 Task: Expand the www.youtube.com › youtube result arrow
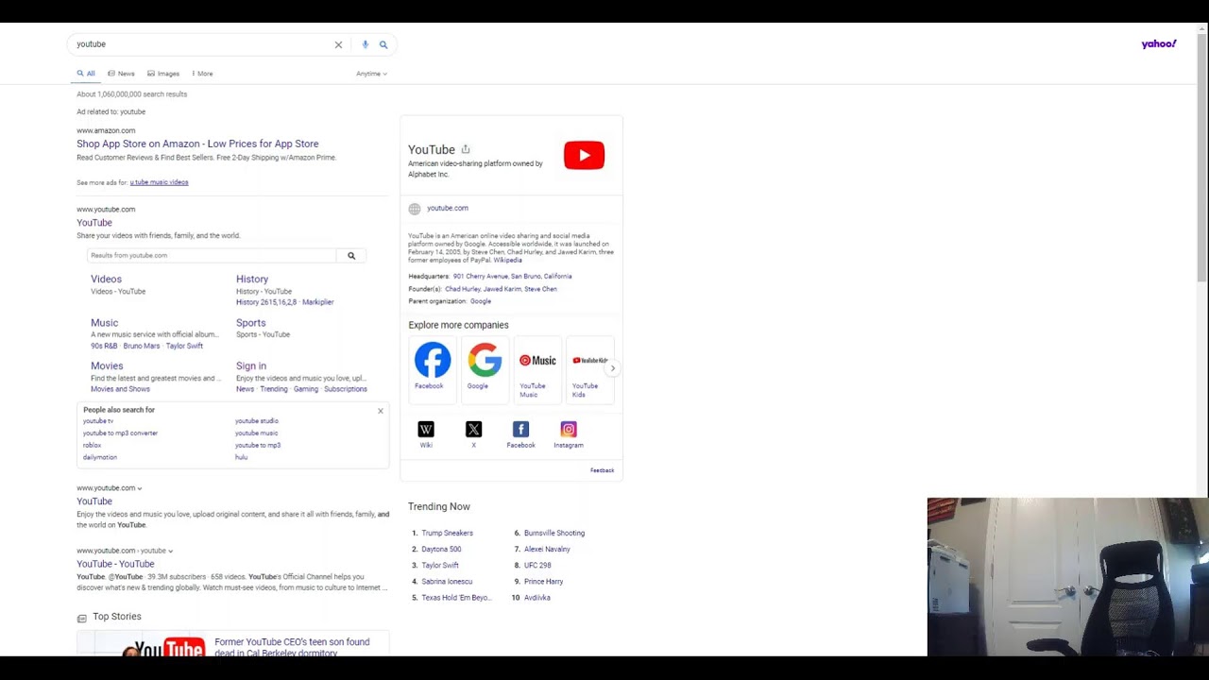(170, 551)
